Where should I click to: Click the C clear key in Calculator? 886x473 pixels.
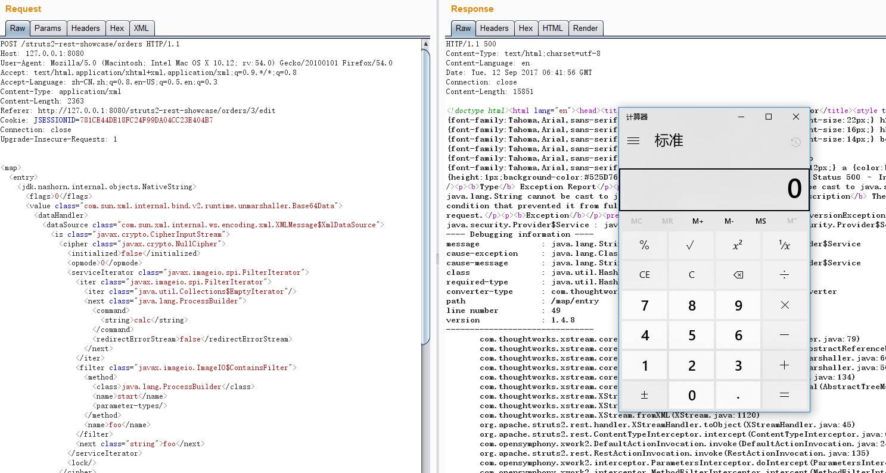(691, 275)
